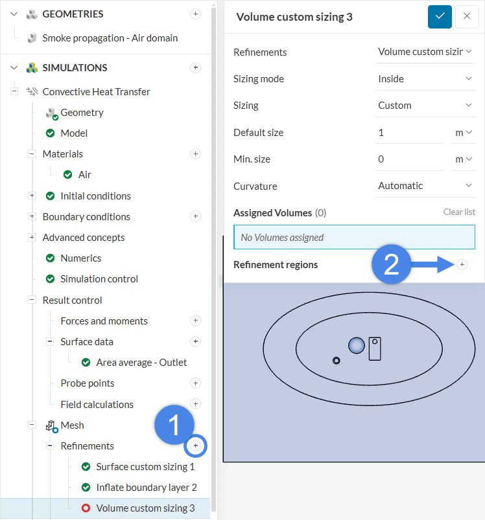Screen dimensions: 485x520
Task: Add a boundary condition with plus icon
Action: 195,216
